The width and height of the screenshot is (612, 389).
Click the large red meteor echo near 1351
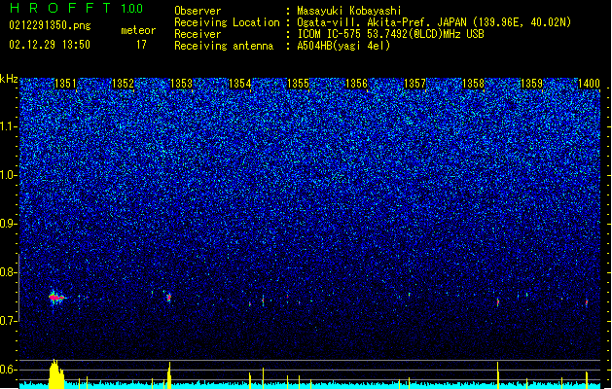click(x=56, y=298)
